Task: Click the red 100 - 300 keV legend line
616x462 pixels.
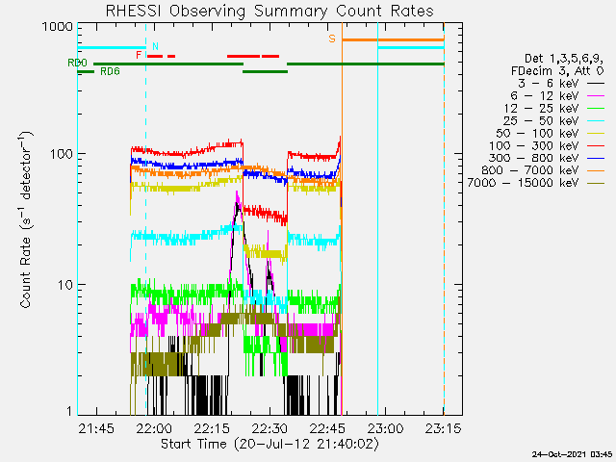Action: coord(596,145)
